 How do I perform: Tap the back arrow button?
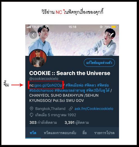33,35
